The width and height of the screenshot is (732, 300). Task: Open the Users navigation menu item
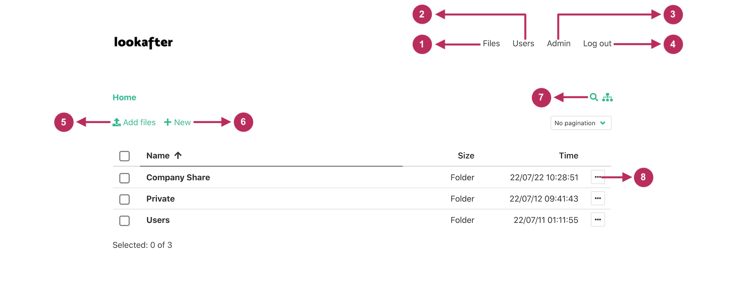[x=523, y=44]
